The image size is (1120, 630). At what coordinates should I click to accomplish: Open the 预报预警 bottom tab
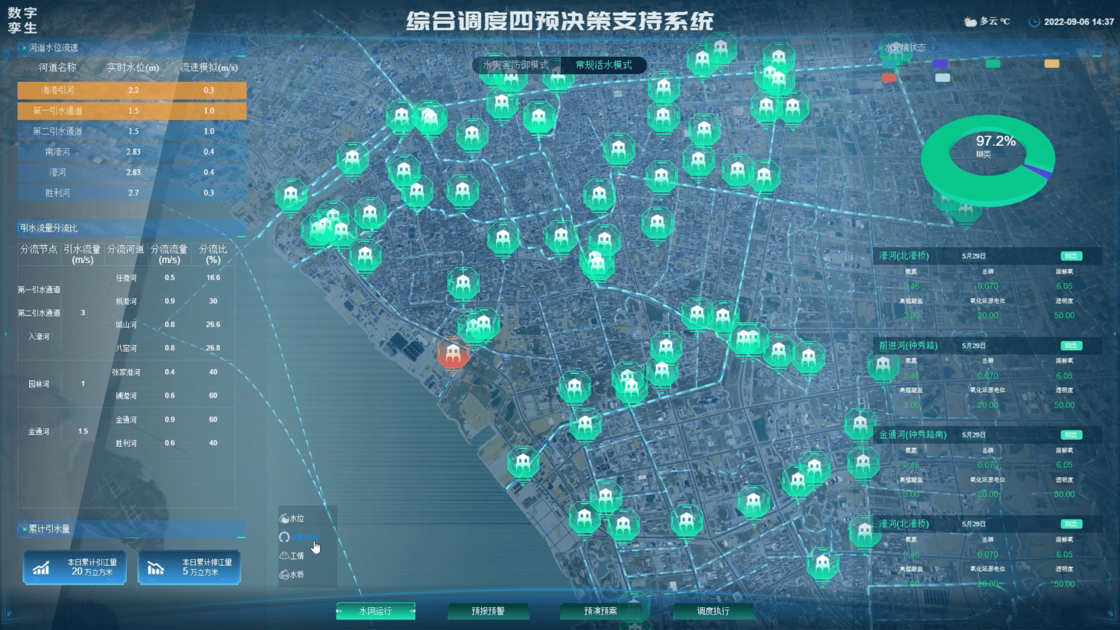pos(488,611)
